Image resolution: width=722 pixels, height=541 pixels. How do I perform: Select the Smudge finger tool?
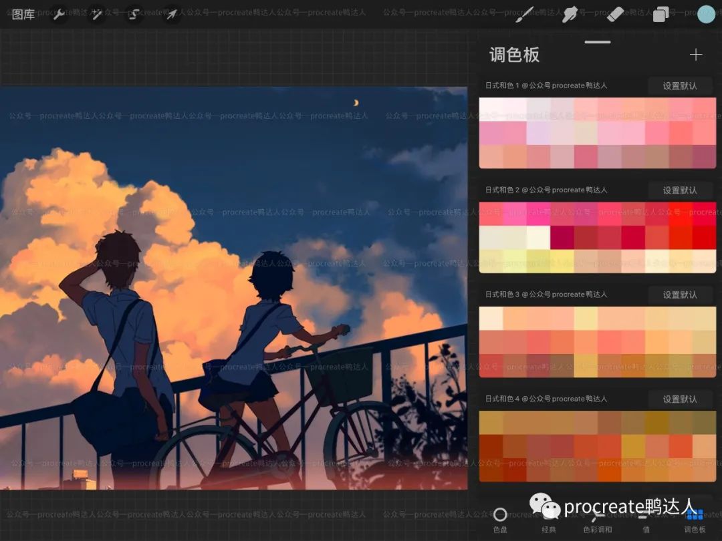coord(570,15)
